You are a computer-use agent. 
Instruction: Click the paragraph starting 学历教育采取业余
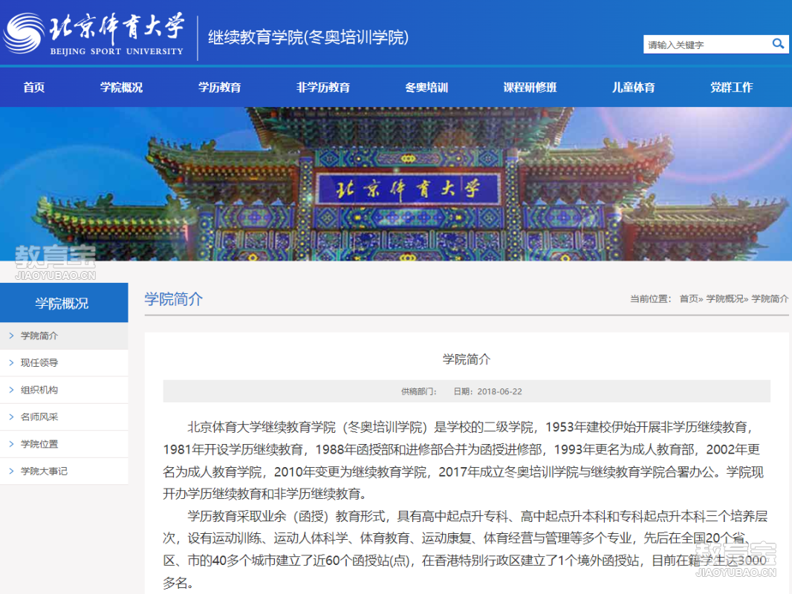coord(465,549)
